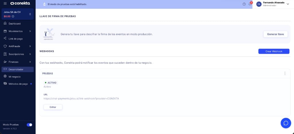Click the Finanzas chart icon
The height and width of the screenshot is (134, 294).
tap(5, 62)
